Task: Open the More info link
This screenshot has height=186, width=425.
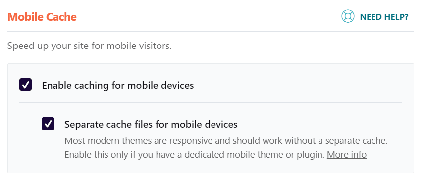Action: pyautogui.click(x=347, y=155)
